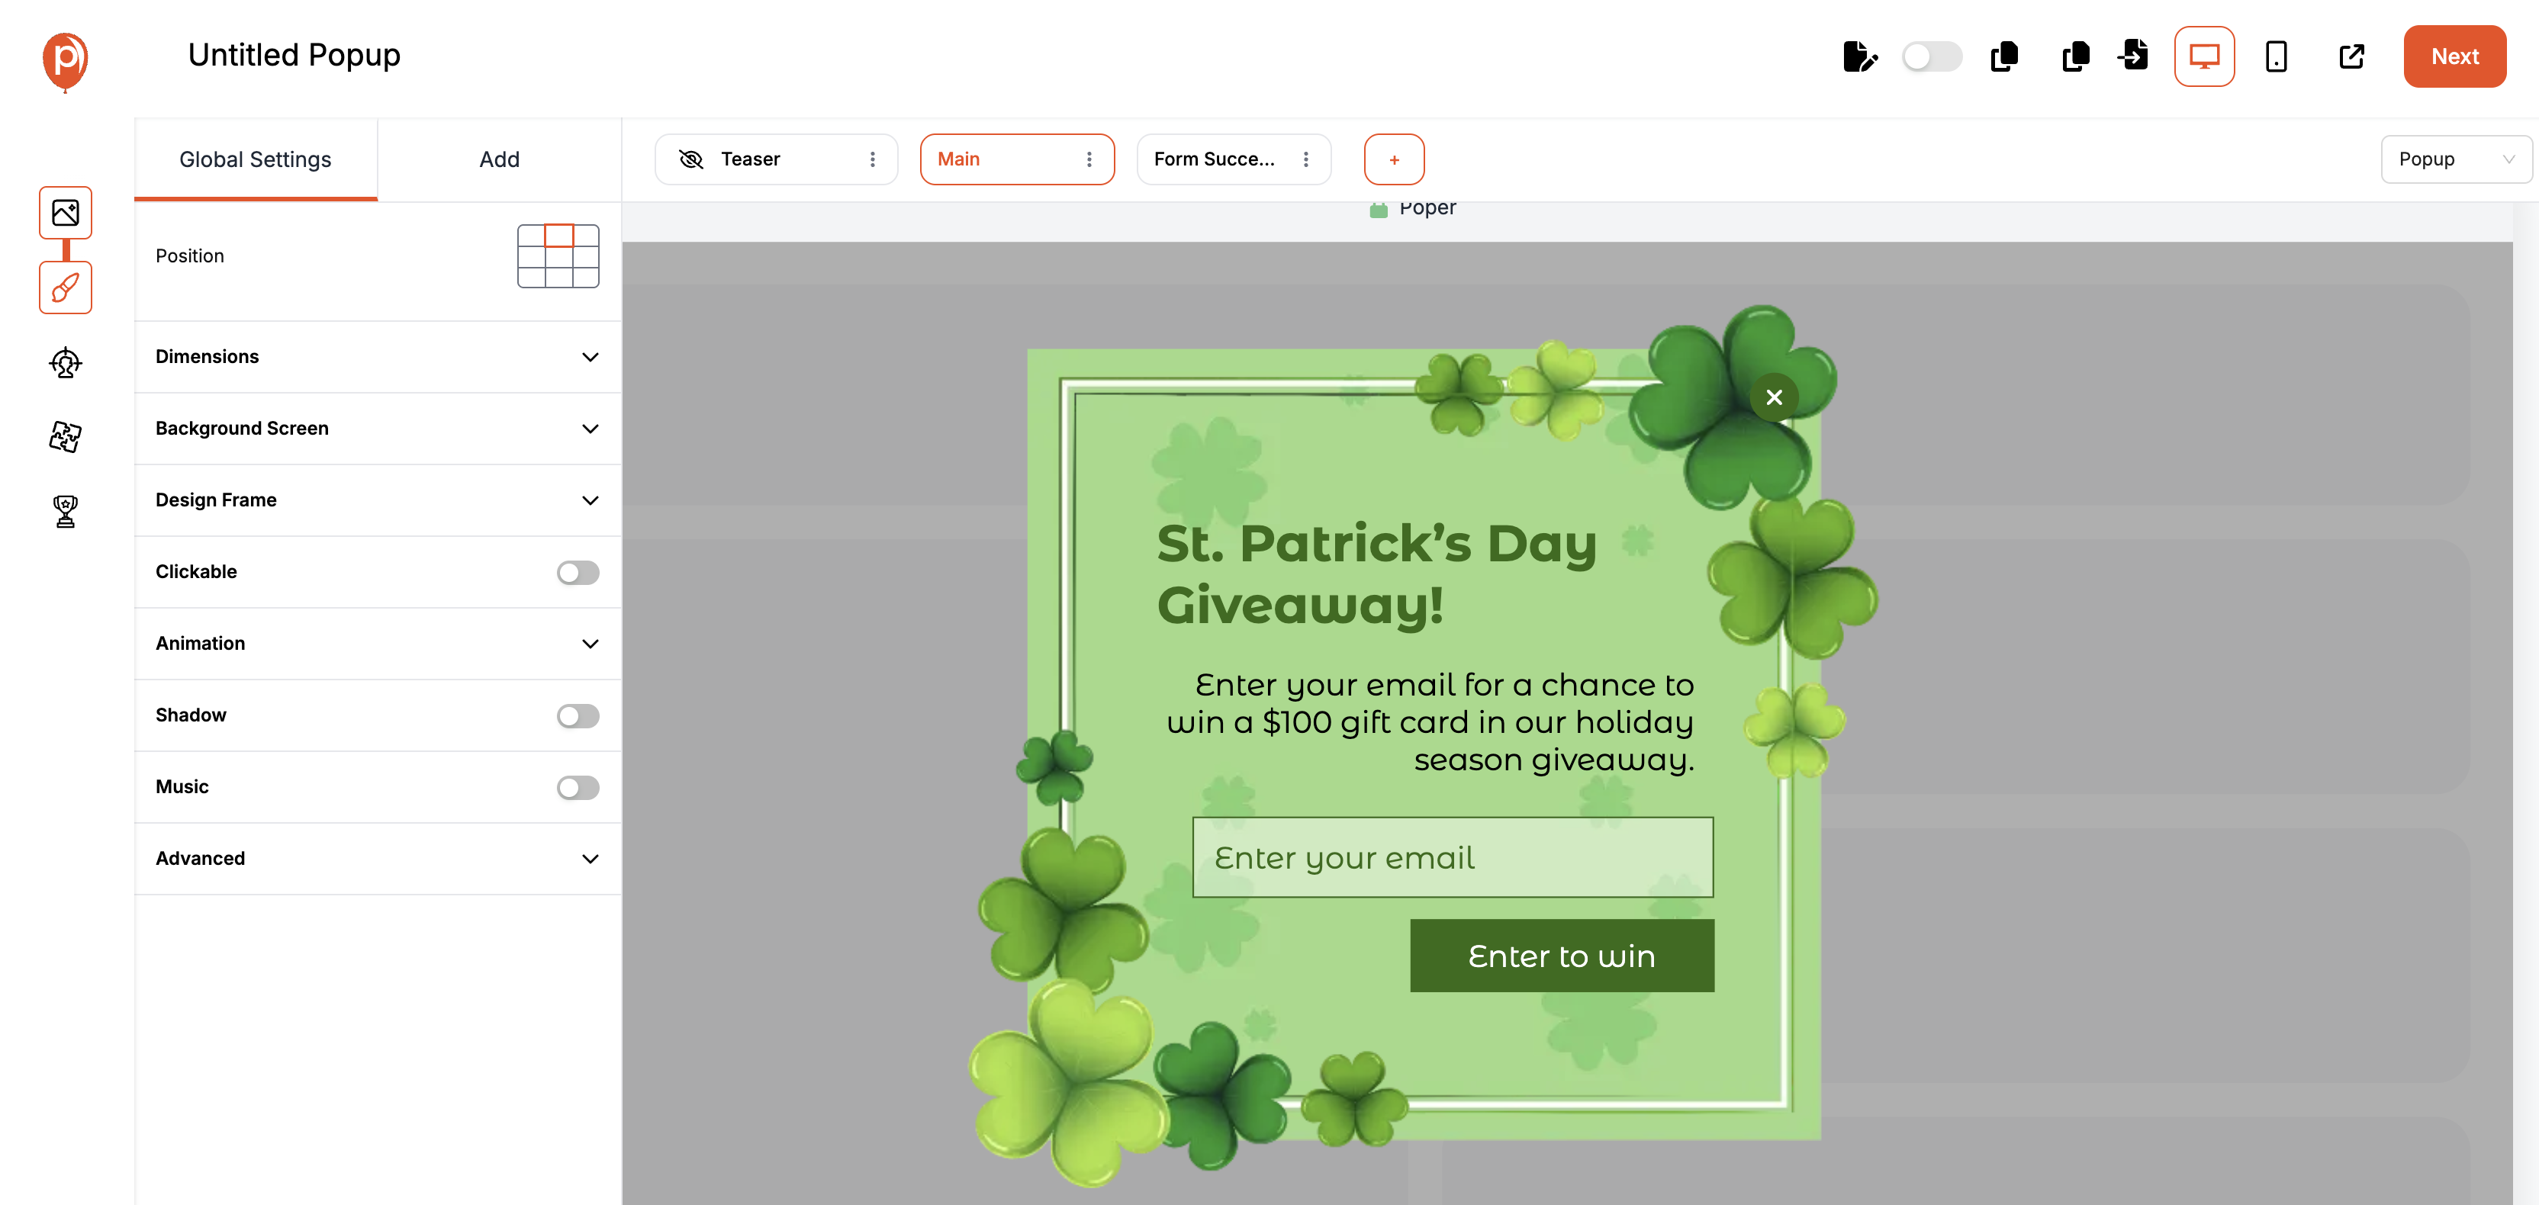Enable the Music toggle
This screenshot has width=2539, height=1205.
click(578, 787)
